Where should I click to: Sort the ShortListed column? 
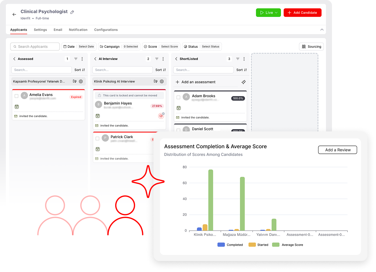(x=242, y=70)
